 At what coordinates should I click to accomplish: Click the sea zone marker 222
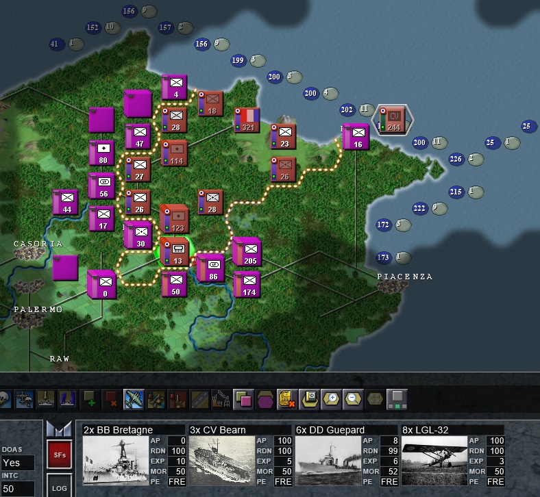pos(419,208)
